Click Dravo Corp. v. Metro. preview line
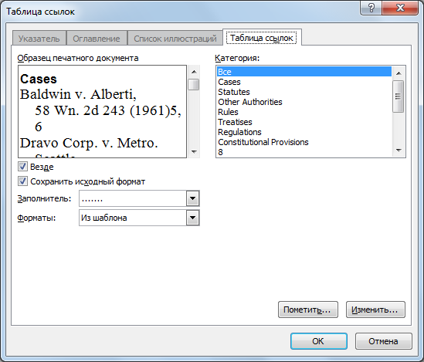The width and height of the screenshot is (424, 362). (x=89, y=143)
